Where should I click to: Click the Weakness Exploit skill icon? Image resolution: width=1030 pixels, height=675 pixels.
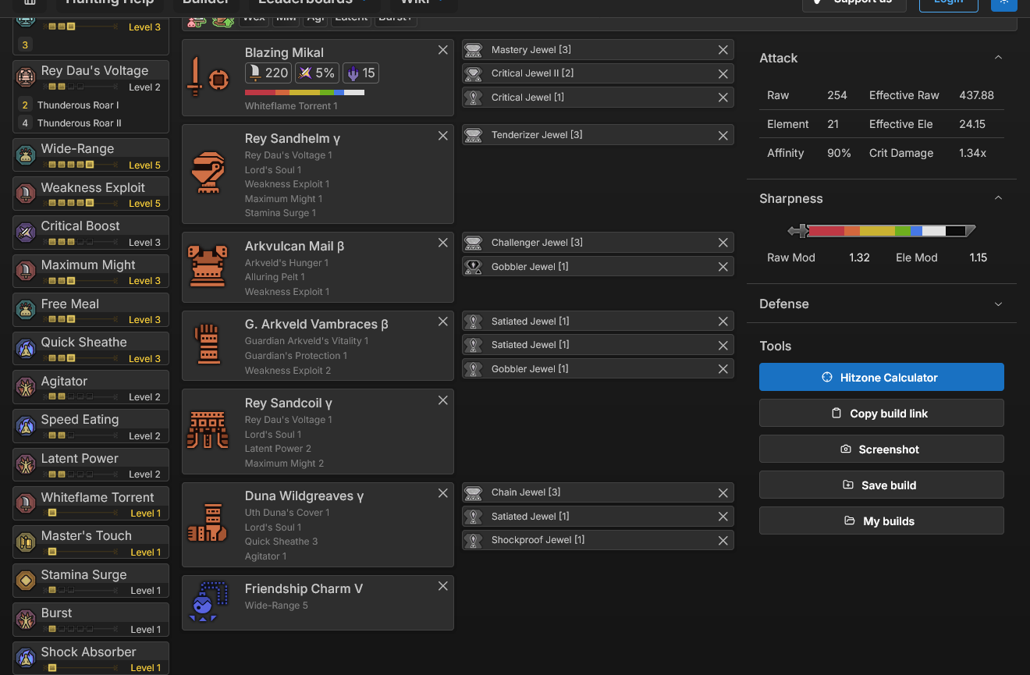[x=26, y=194]
